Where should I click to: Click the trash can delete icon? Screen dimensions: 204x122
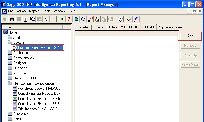point(12,19)
